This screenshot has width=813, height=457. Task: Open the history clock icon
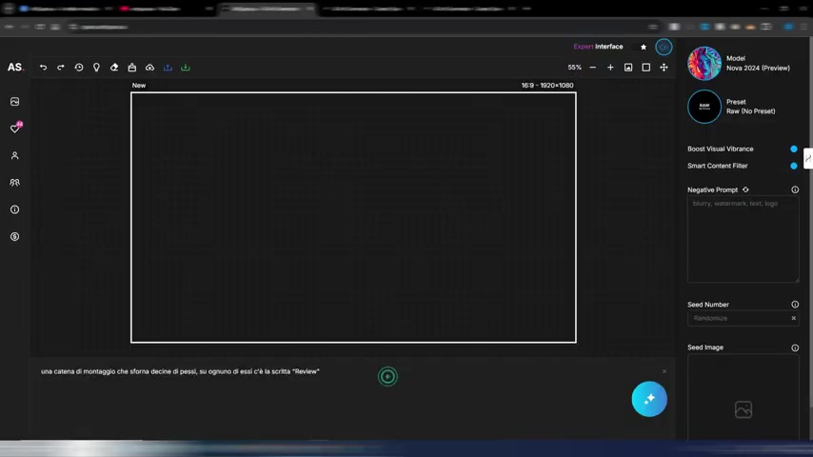click(x=79, y=68)
